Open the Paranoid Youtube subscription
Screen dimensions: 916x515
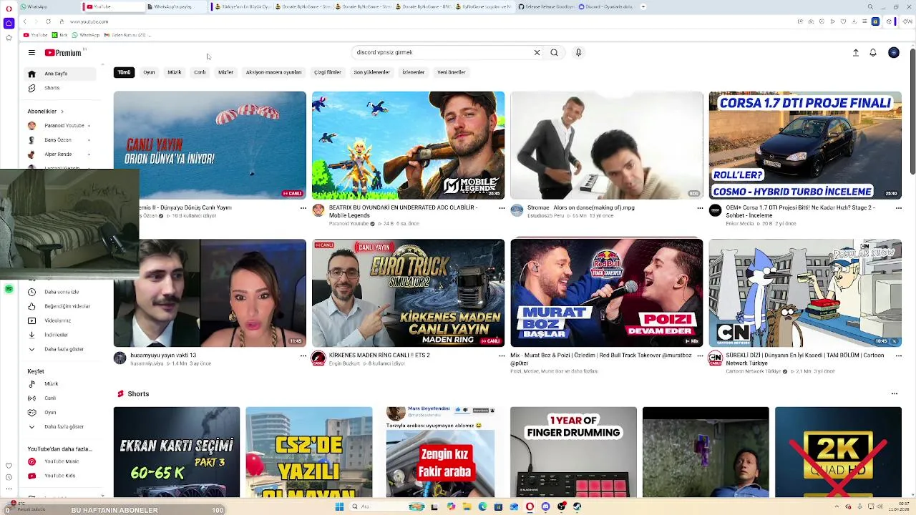62,126
